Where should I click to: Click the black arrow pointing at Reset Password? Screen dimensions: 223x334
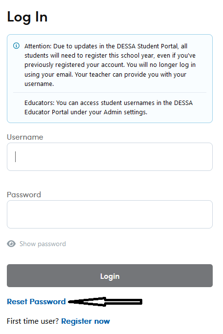pyautogui.click(x=105, y=302)
